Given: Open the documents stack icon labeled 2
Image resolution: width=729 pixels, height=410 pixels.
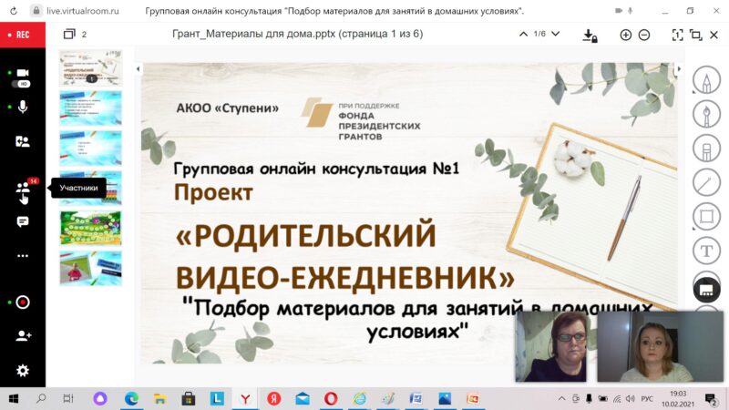Looking at the screenshot, I should pyautogui.click(x=70, y=34).
